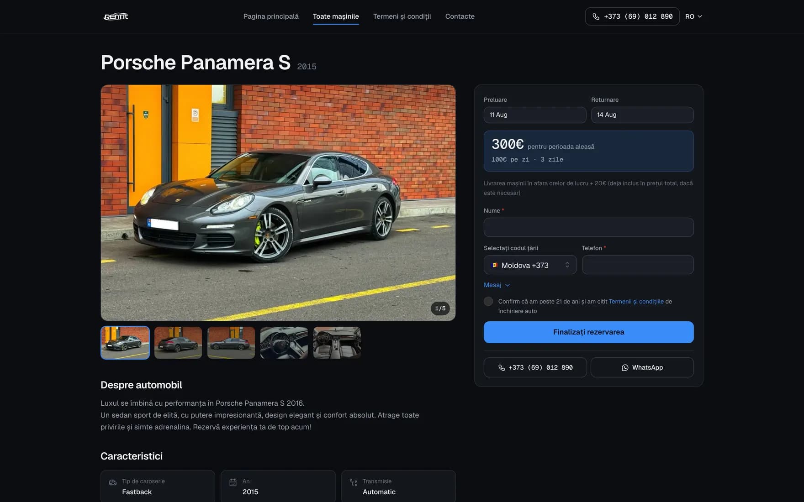Click the RentIt logo in the header
Viewport: 804px width, 502px height.
point(116,16)
